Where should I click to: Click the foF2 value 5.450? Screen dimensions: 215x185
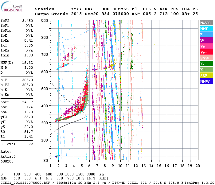click(x=28, y=21)
